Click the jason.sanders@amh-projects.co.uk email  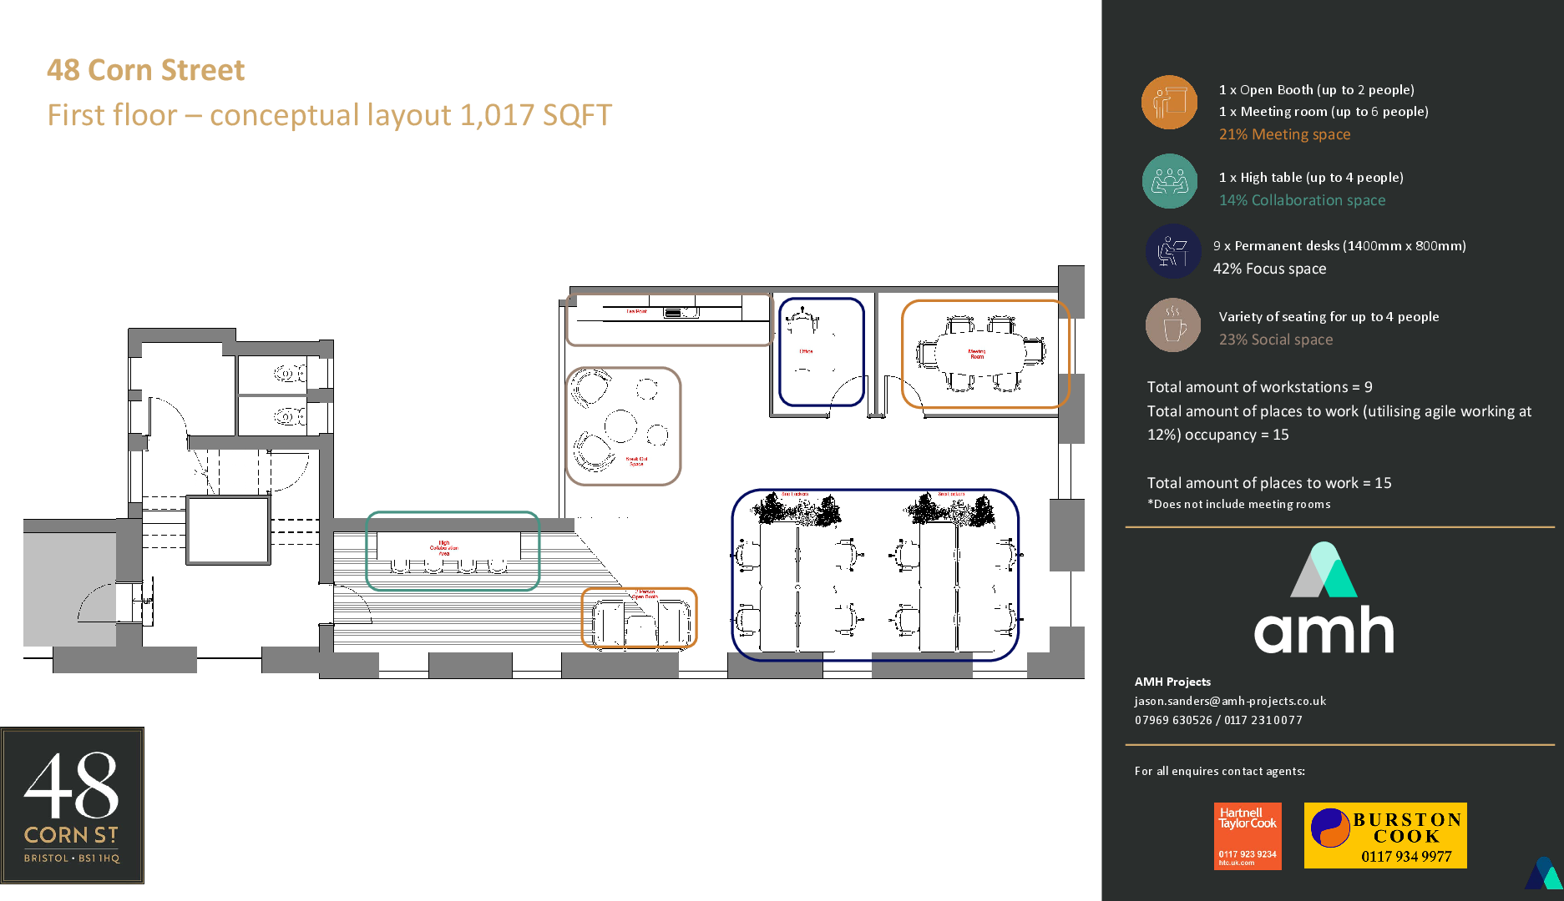click(x=1229, y=701)
